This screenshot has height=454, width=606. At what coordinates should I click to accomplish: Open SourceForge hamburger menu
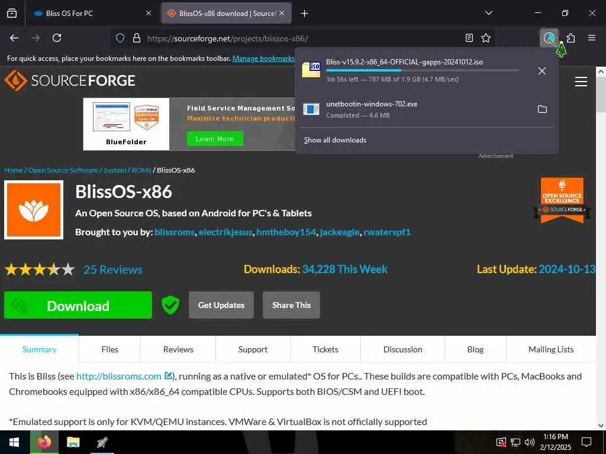[x=581, y=82]
